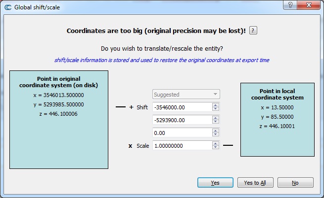Open the Suggested shift preset dropdown
The image size is (324, 198).
tap(185, 94)
